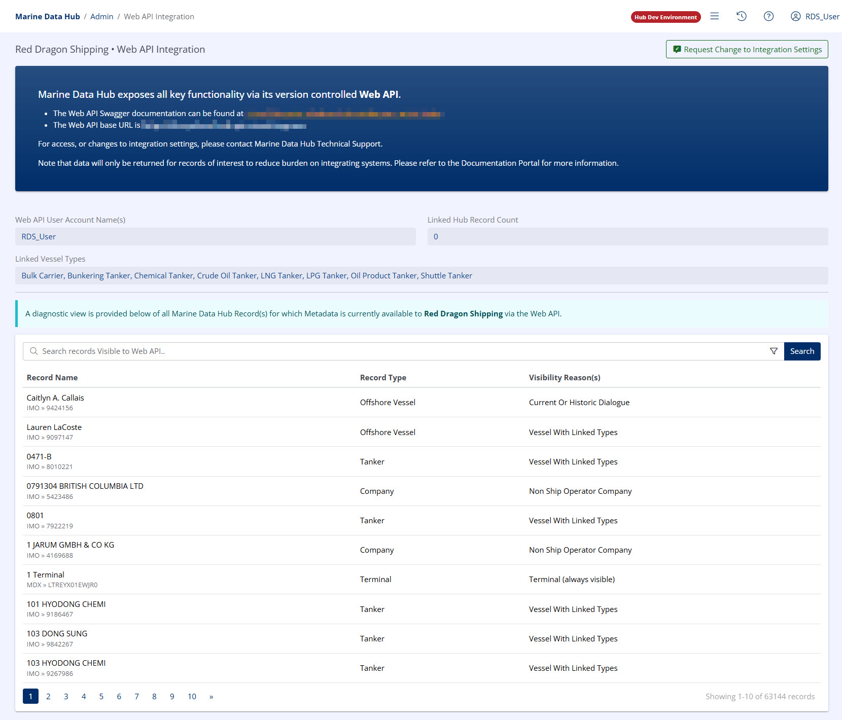Go to page 9 of records

[x=172, y=696]
